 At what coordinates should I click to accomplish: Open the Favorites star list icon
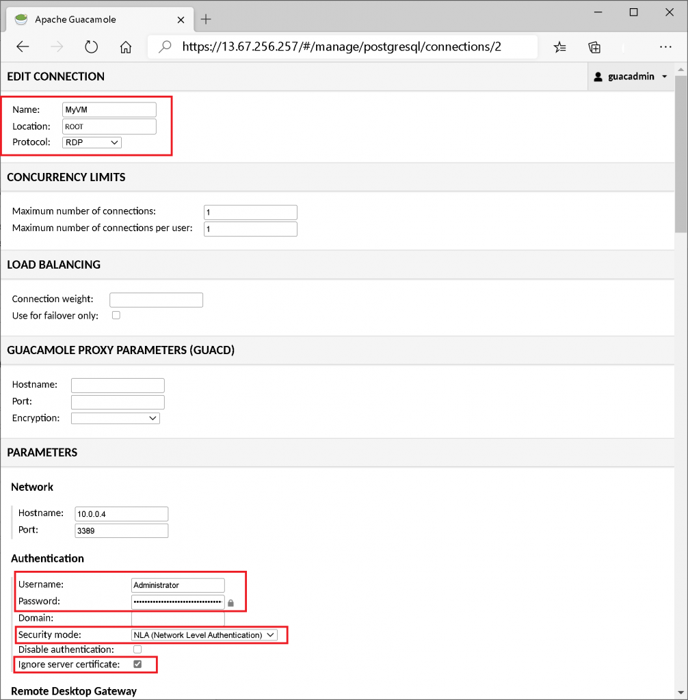[560, 47]
